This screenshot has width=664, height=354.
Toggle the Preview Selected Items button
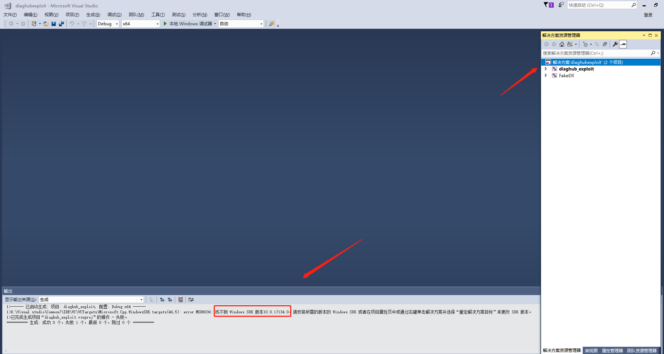click(623, 44)
